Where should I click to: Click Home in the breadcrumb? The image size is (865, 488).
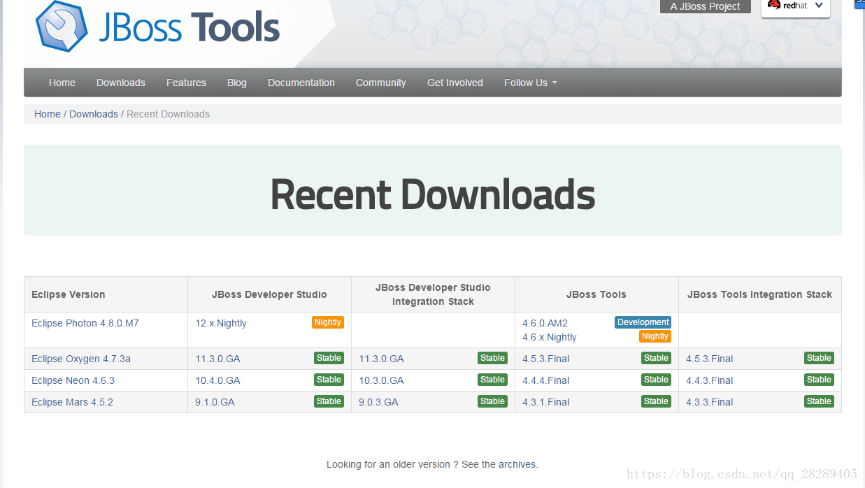coord(48,114)
